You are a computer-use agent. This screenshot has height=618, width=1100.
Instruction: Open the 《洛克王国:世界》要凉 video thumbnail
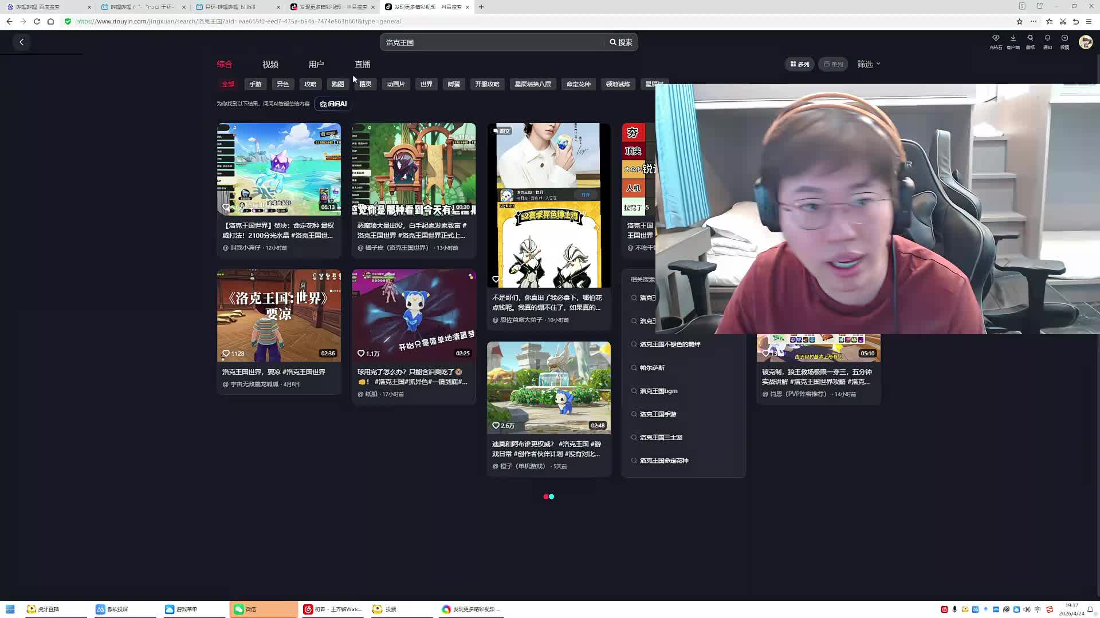[278, 315]
